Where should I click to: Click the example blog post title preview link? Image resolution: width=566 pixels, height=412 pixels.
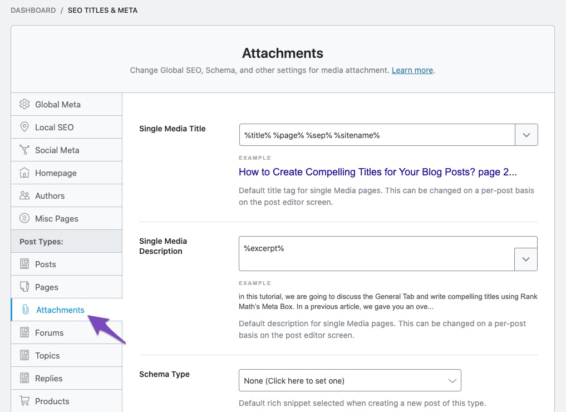[377, 172]
